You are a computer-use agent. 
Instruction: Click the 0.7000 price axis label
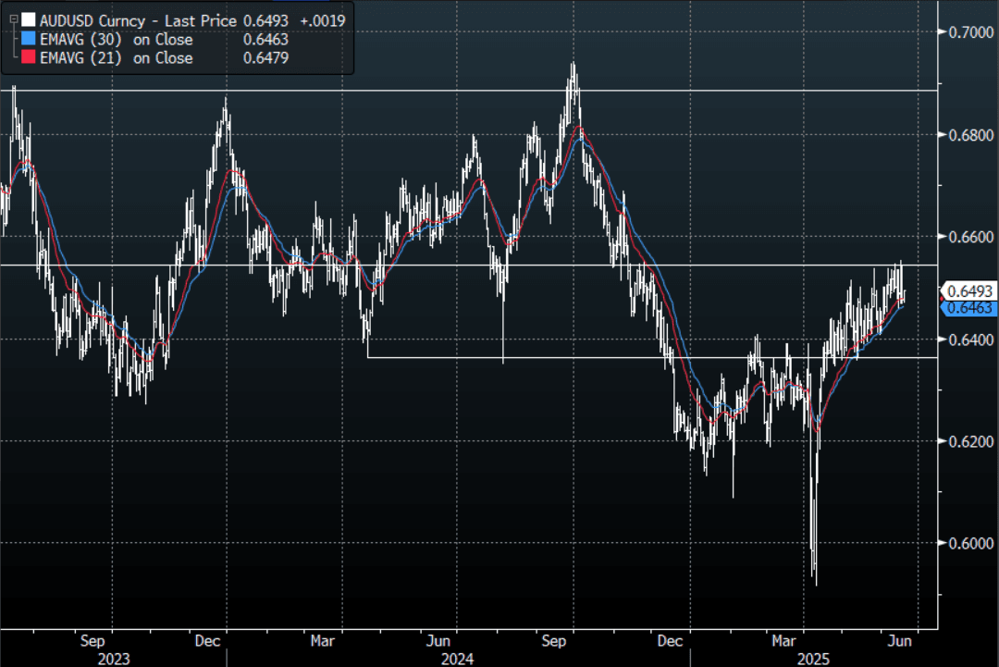pos(968,32)
